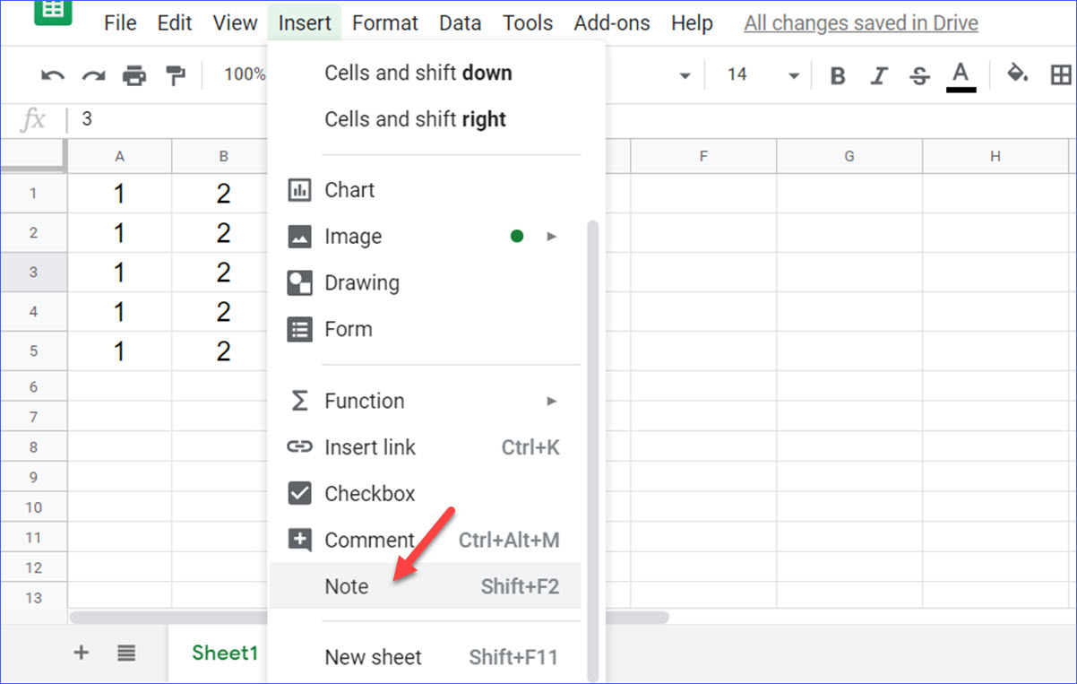The image size is (1077, 684).
Task: Click the Undo icon
Action: point(51,75)
